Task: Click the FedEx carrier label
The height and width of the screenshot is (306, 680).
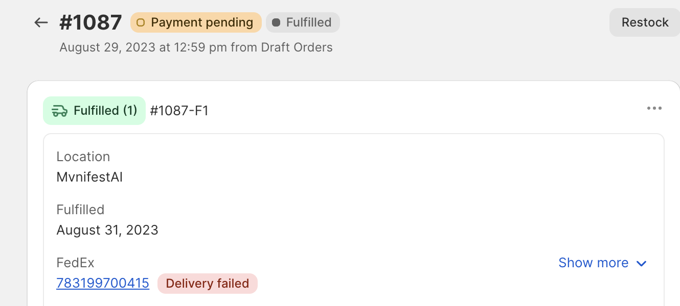Action: click(x=75, y=263)
